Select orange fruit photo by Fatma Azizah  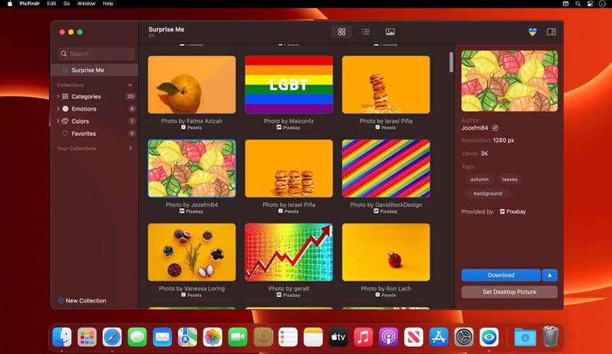pyautogui.click(x=192, y=85)
